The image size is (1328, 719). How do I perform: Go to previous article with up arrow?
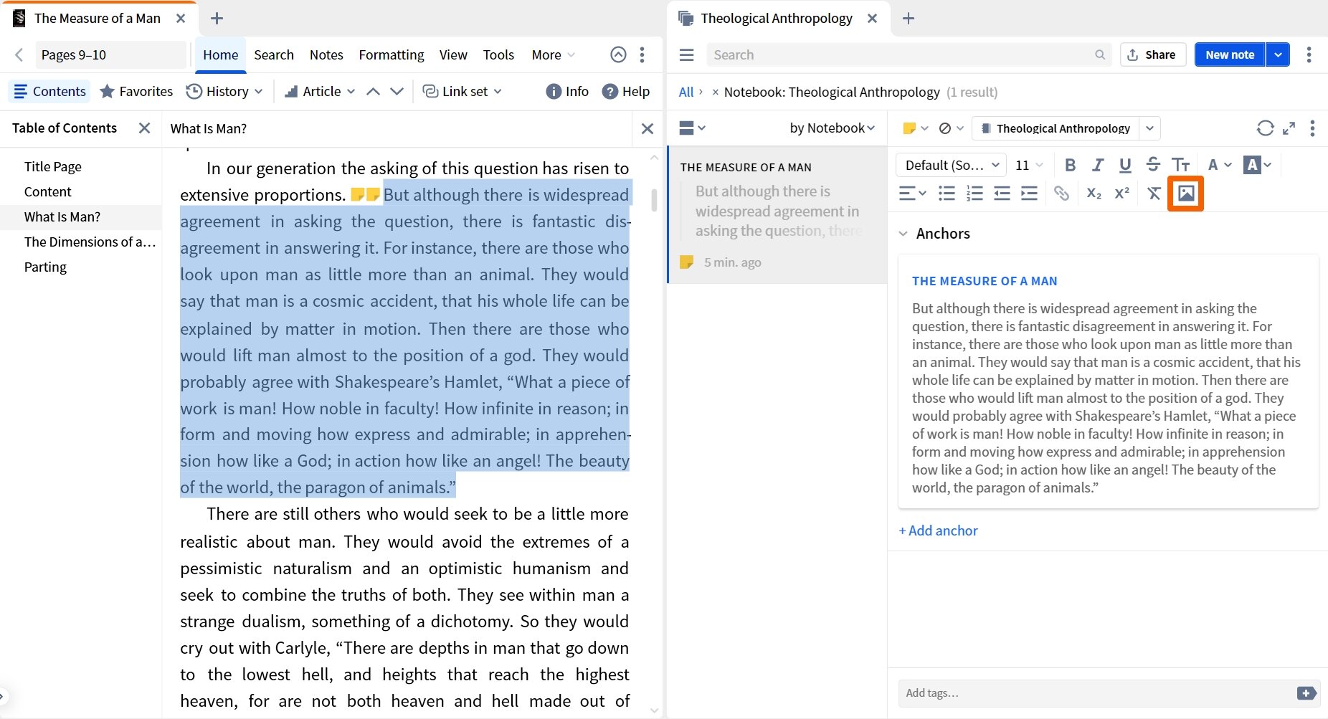coord(373,91)
